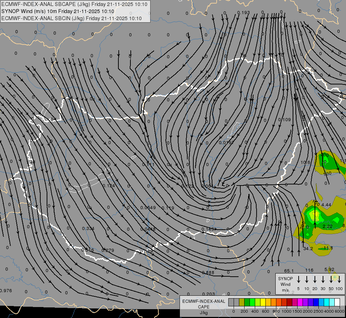The width and height of the screenshot is (346, 318).
Task: Select the leftmost gray CAPE swatch
Action: click(x=231, y=302)
